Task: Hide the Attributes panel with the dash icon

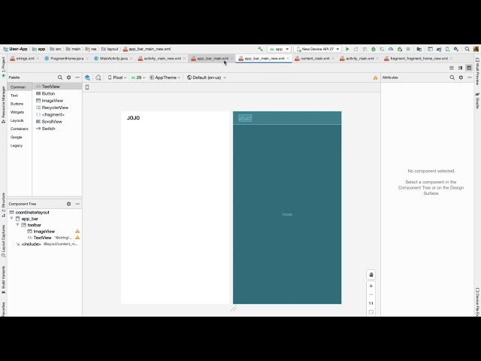Action: click(x=469, y=77)
